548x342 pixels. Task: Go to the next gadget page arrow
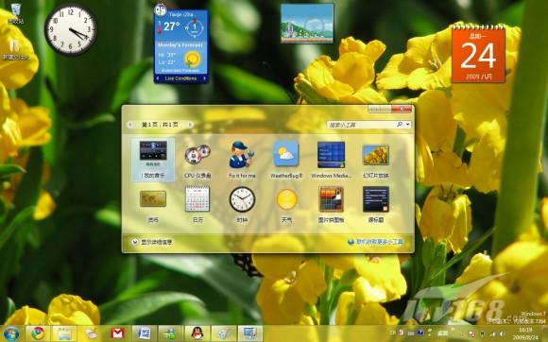(x=190, y=125)
